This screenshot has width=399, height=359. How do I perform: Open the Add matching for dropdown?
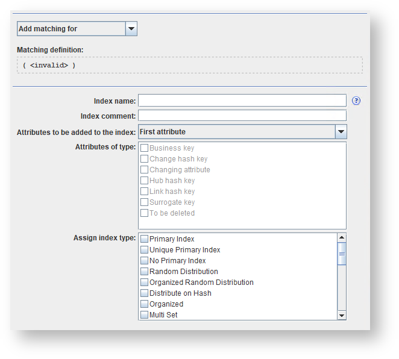(x=131, y=28)
